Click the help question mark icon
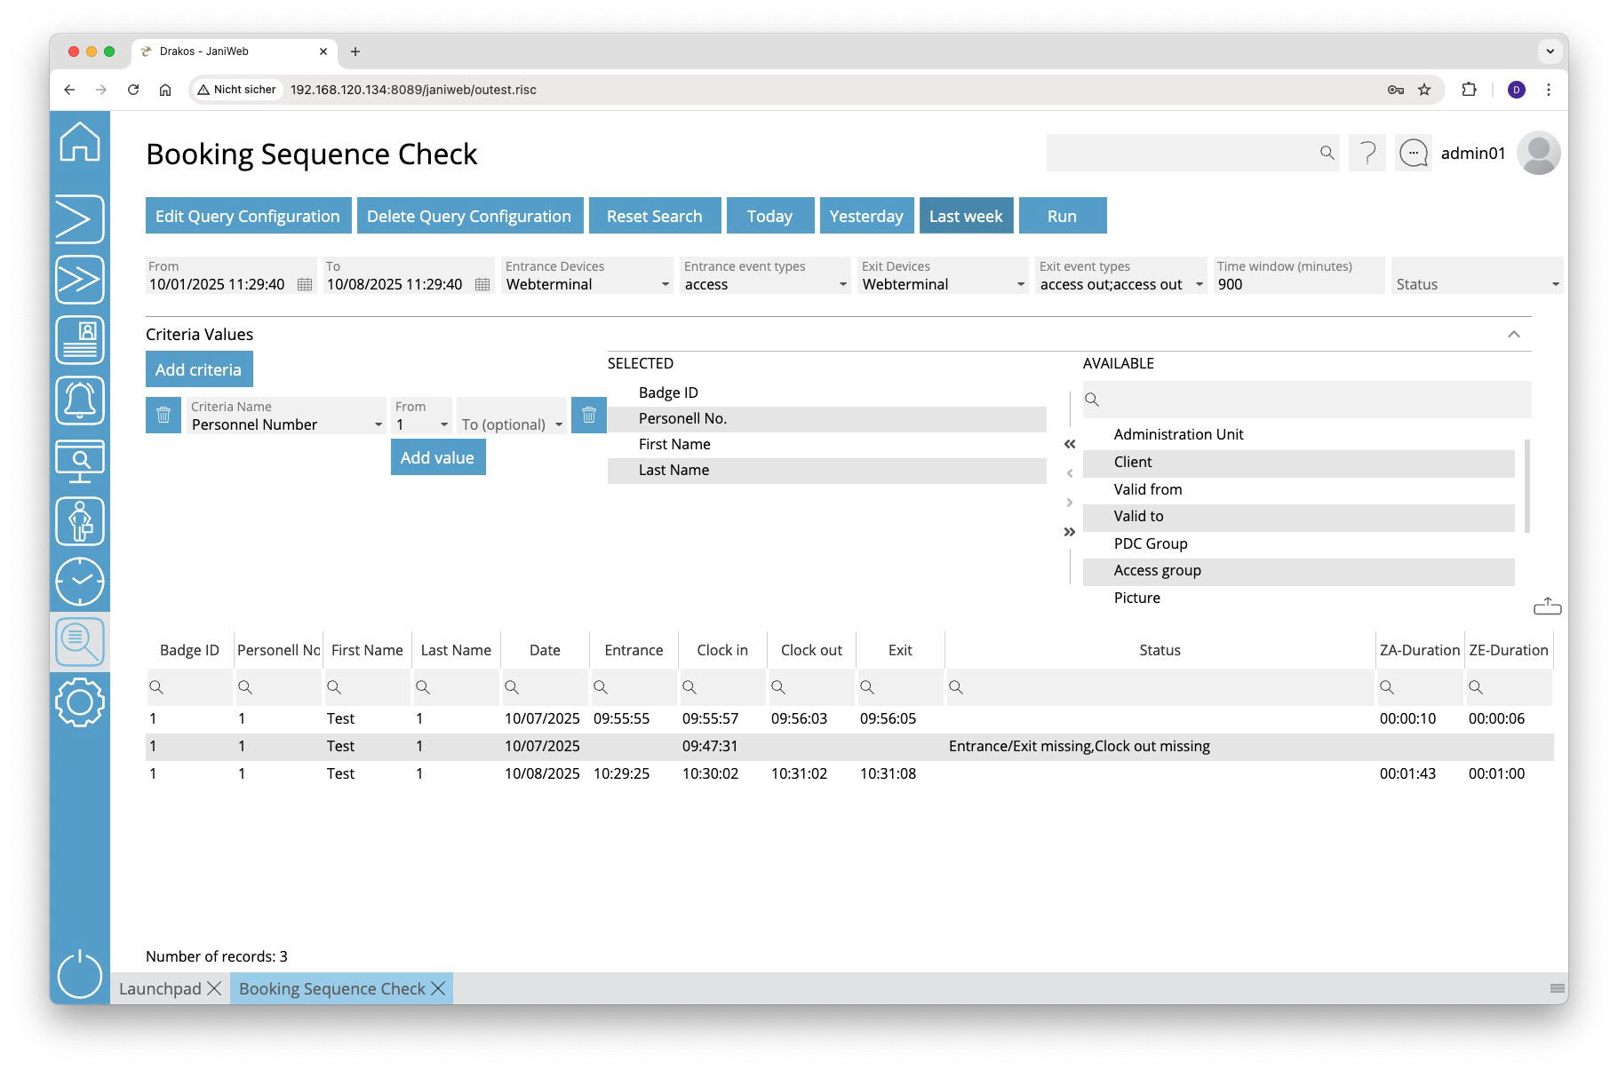1618x1070 pixels. pyautogui.click(x=1367, y=154)
